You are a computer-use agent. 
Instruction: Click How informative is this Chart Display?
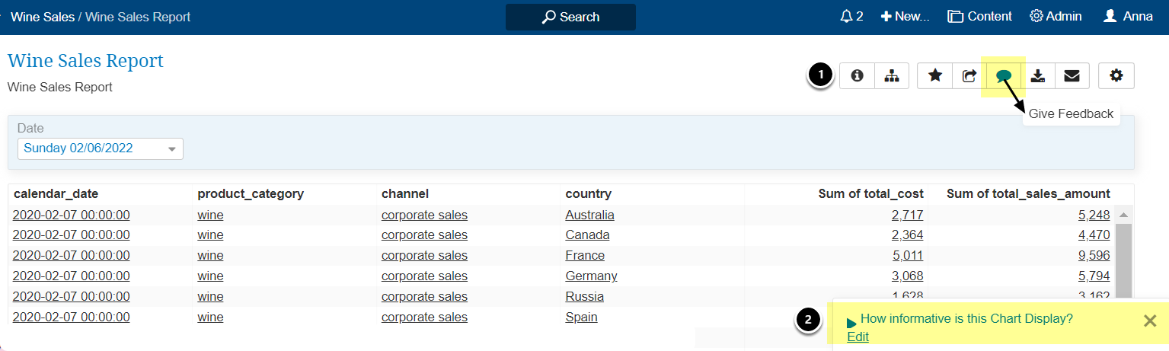[x=966, y=318]
